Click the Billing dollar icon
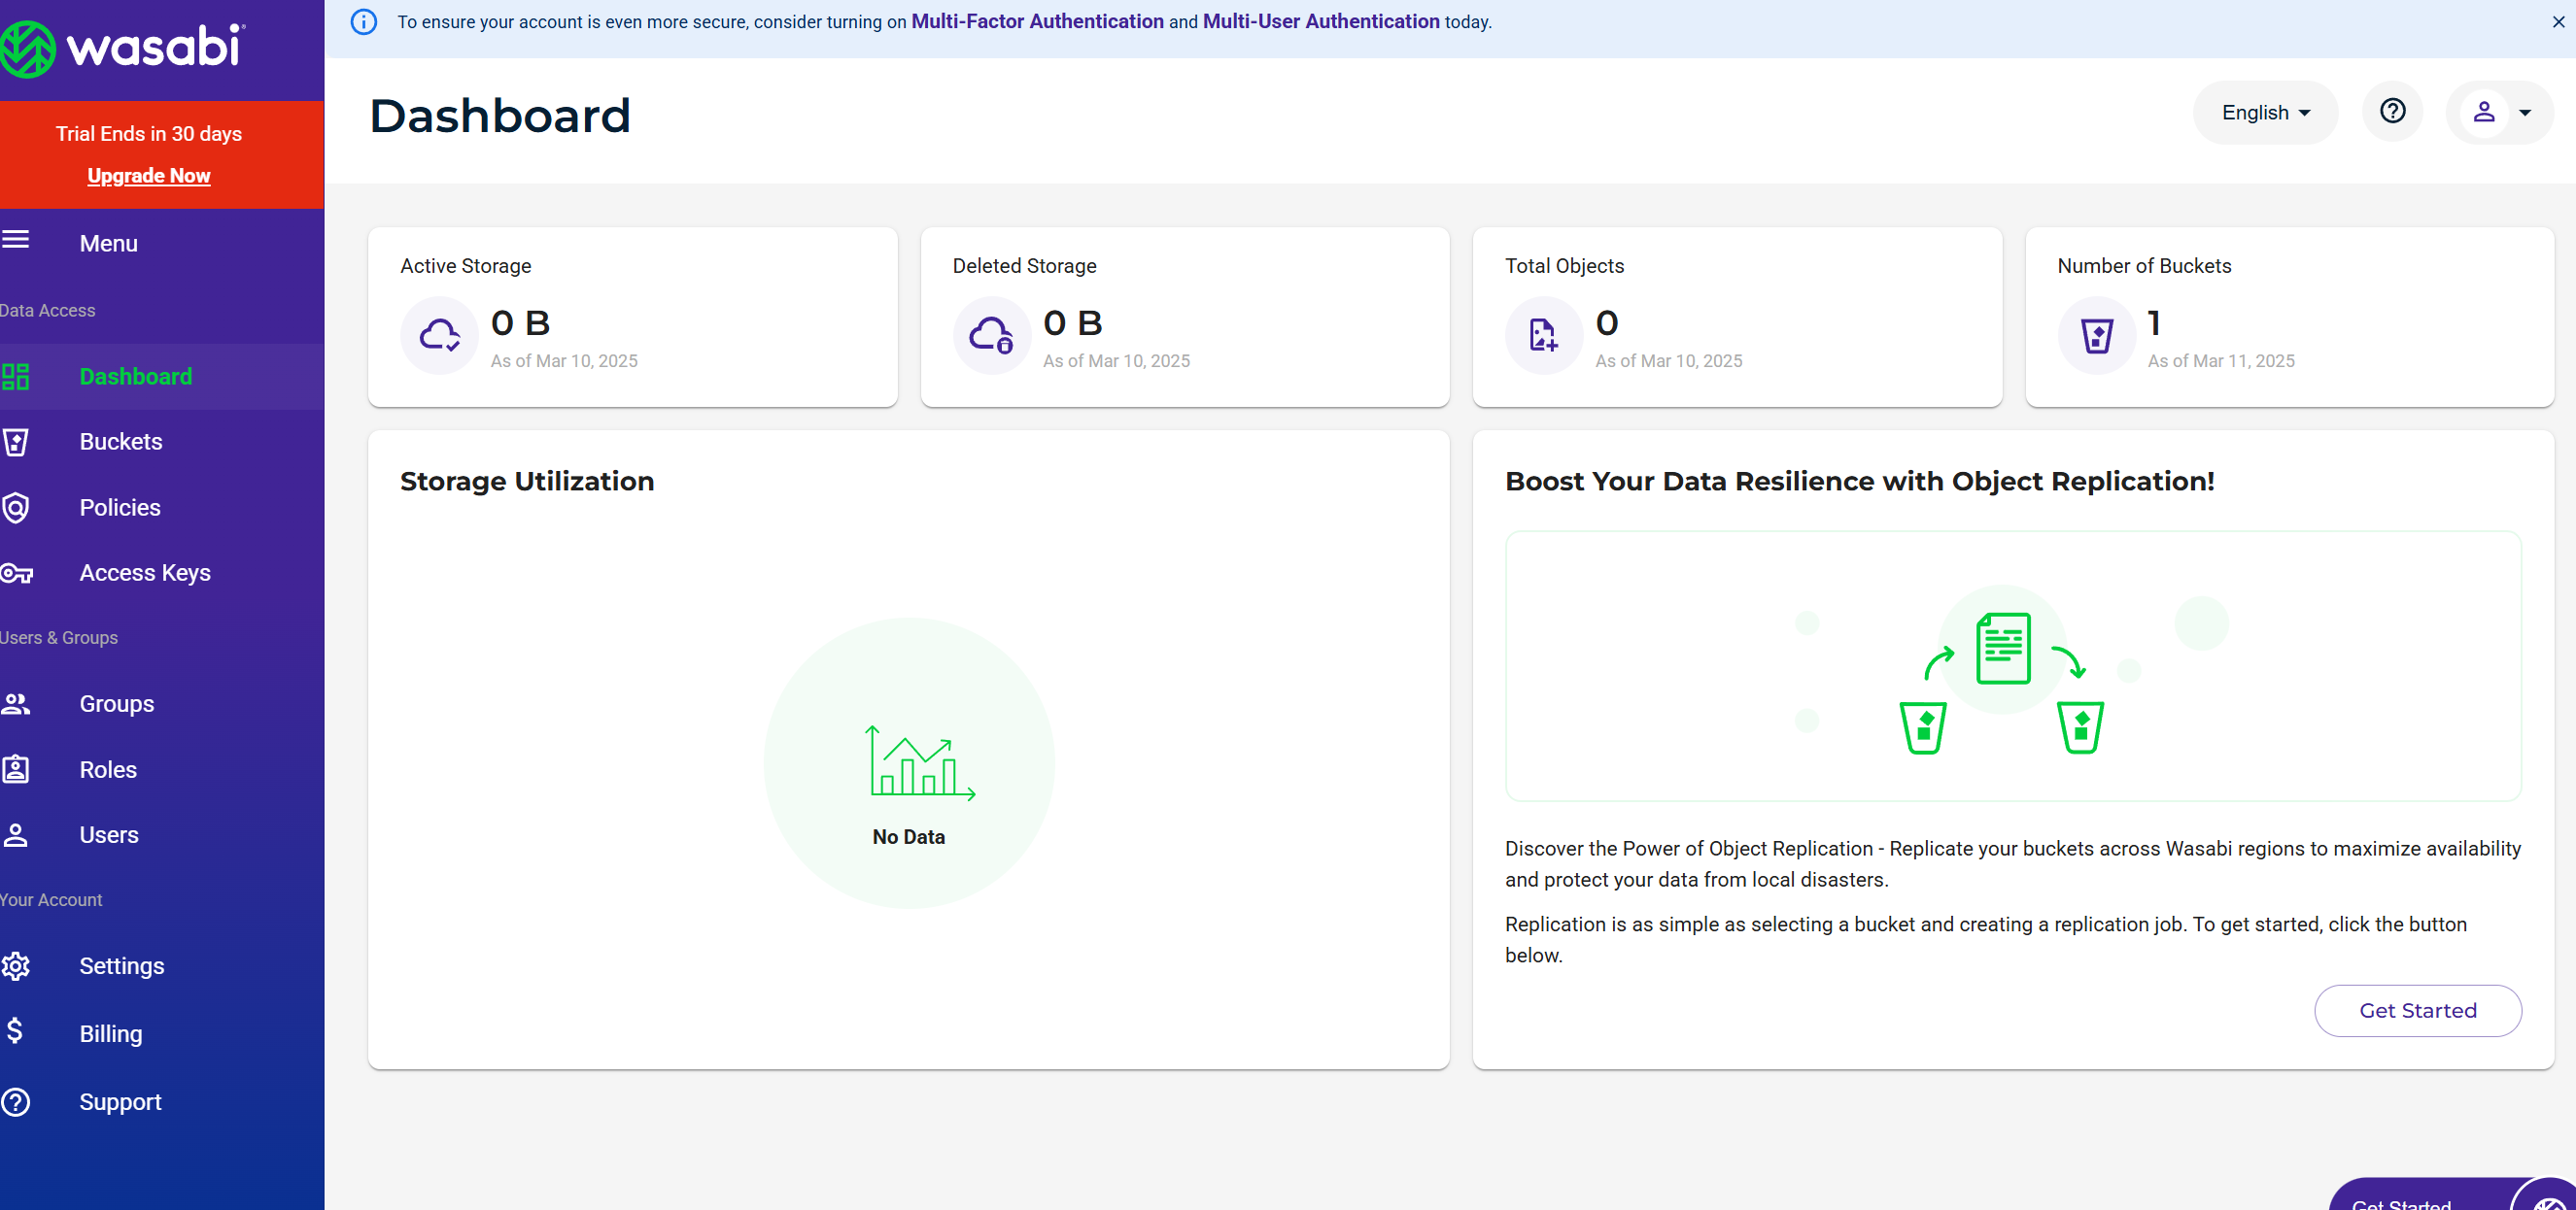Screen dimensions: 2576x1210 pos(14,1031)
